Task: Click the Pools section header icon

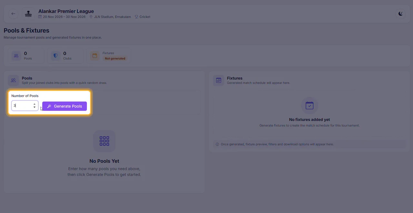Action: [13, 80]
